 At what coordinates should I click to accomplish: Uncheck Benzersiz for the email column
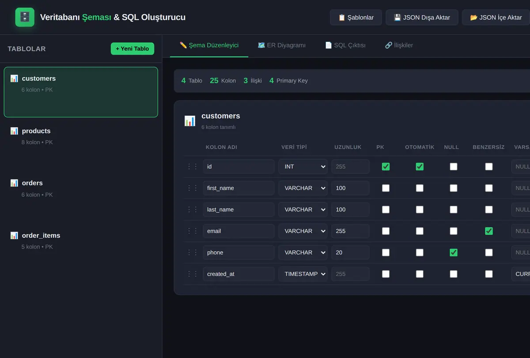pyautogui.click(x=489, y=231)
